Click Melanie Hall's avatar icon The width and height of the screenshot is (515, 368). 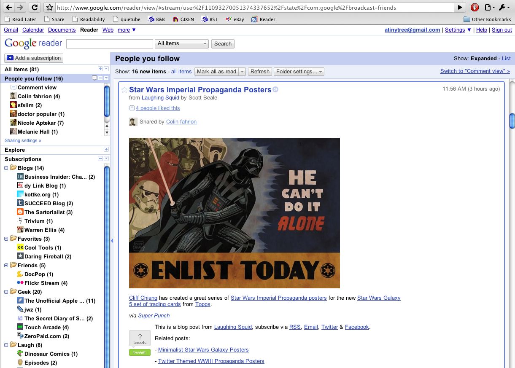(13, 132)
